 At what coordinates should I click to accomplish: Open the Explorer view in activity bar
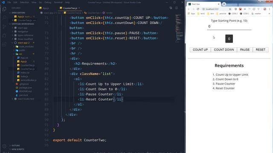(4, 9)
